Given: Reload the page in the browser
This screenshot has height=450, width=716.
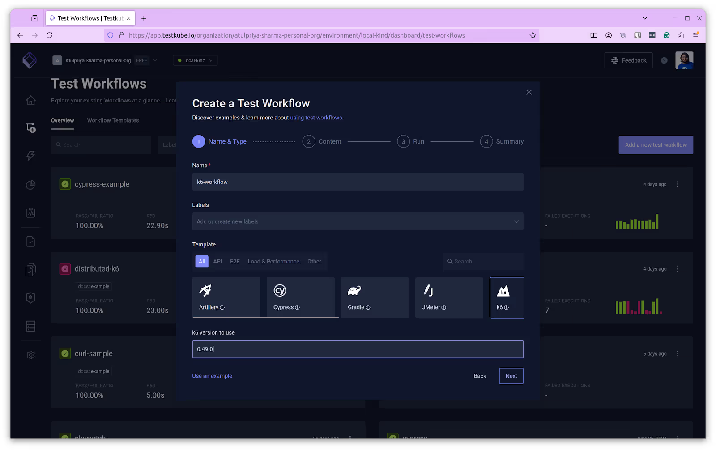Looking at the screenshot, I should point(49,35).
